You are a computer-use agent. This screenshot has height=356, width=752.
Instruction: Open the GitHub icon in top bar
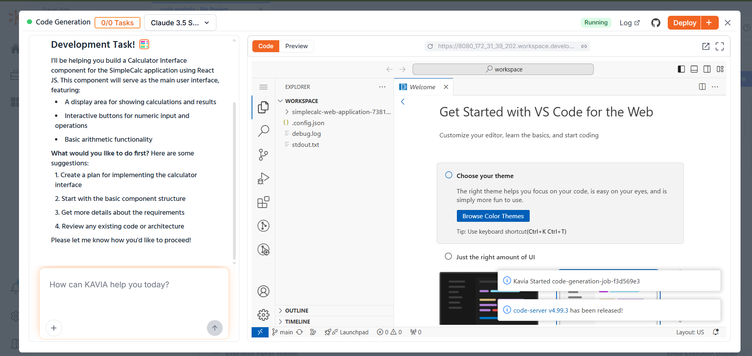pos(656,23)
